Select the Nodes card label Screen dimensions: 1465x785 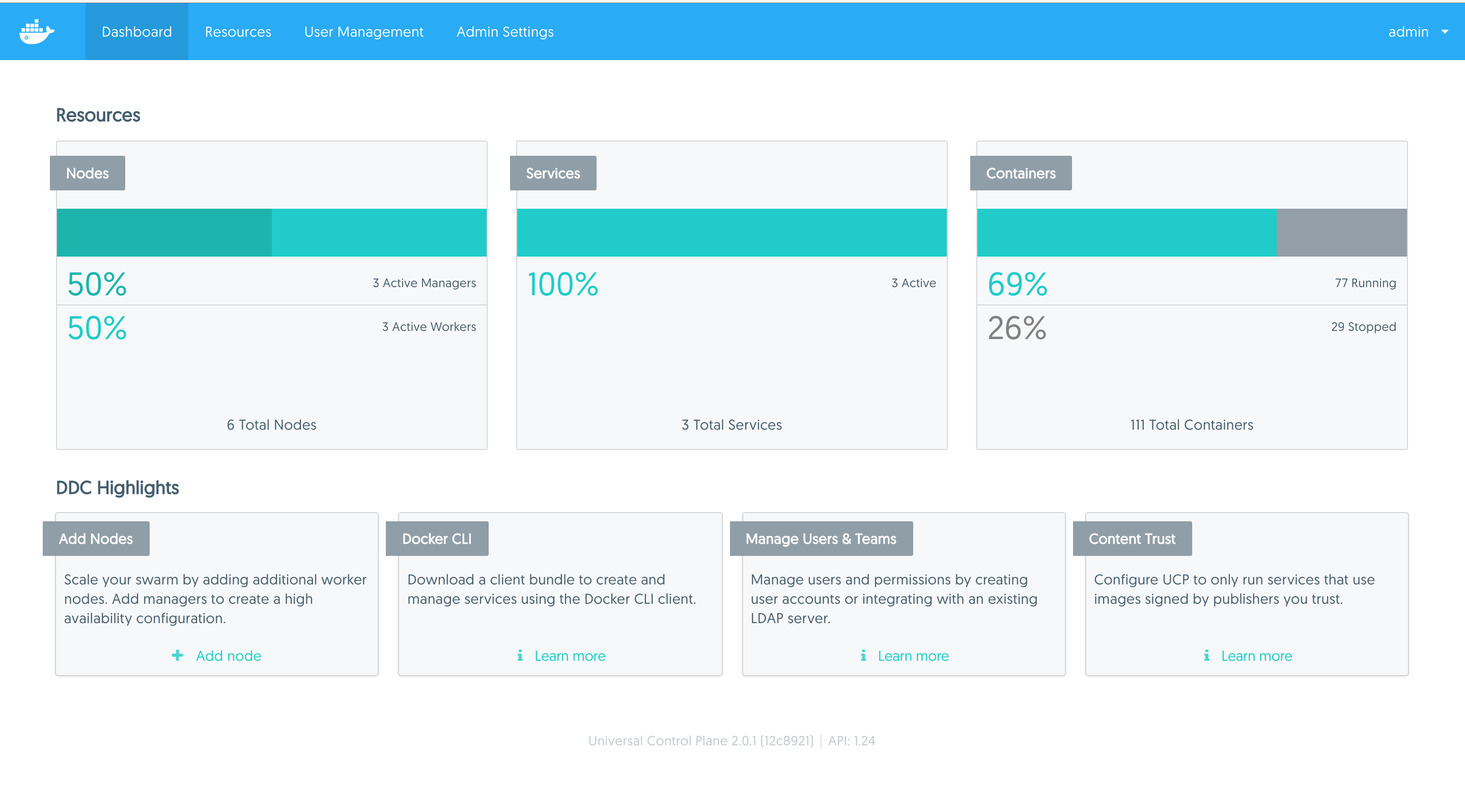coord(87,173)
